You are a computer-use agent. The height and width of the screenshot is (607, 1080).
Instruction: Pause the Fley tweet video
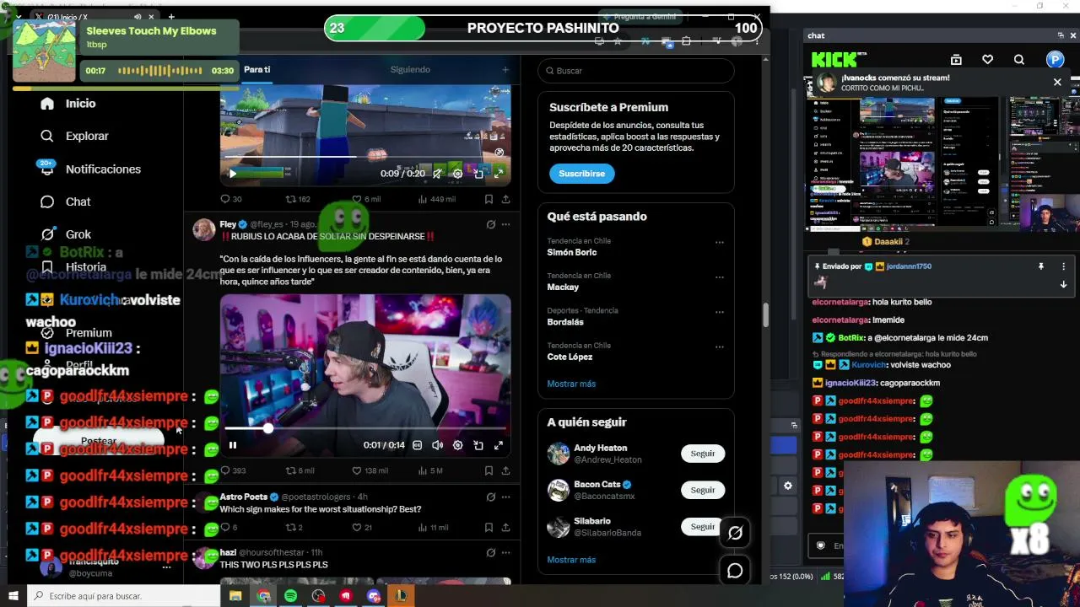coord(233,445)
